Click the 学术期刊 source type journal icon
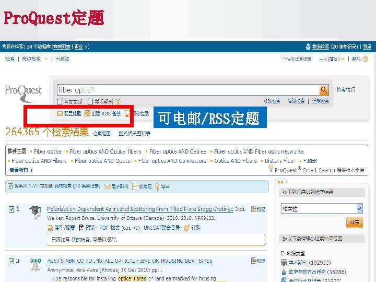The width and height of the screenshot is (376, 282). [284, 262]
